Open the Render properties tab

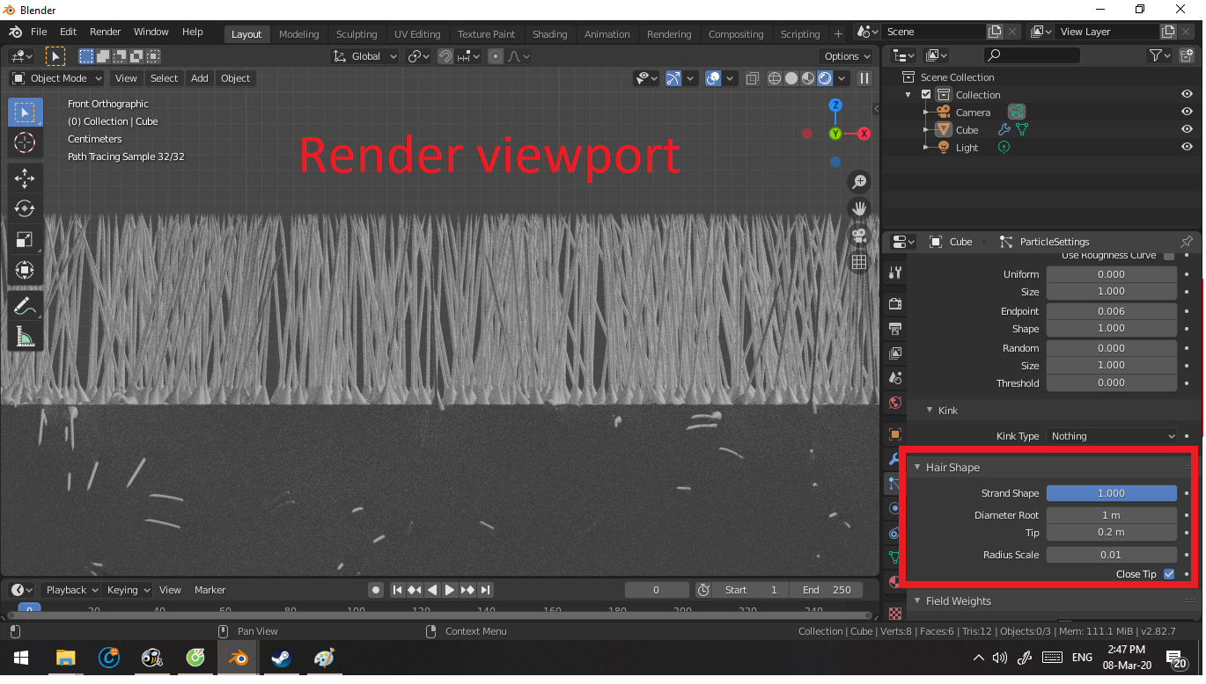point(894,302)
